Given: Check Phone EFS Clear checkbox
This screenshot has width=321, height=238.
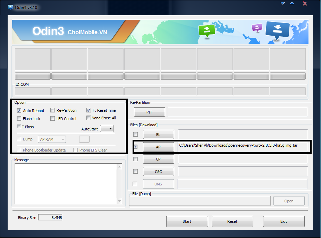Looking at the screenshot, I should pos(75,150).
